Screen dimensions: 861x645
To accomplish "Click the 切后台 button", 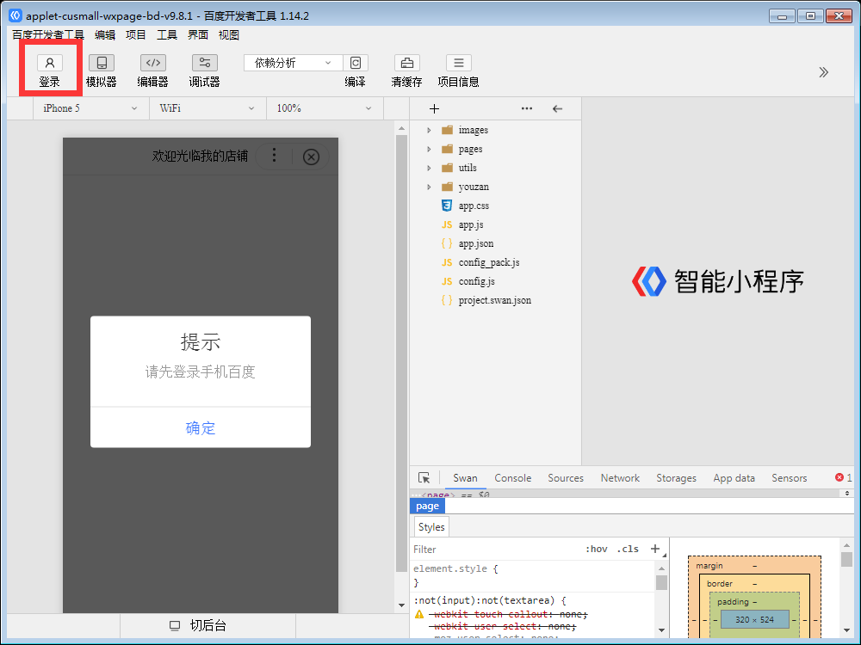I will 199,625.
